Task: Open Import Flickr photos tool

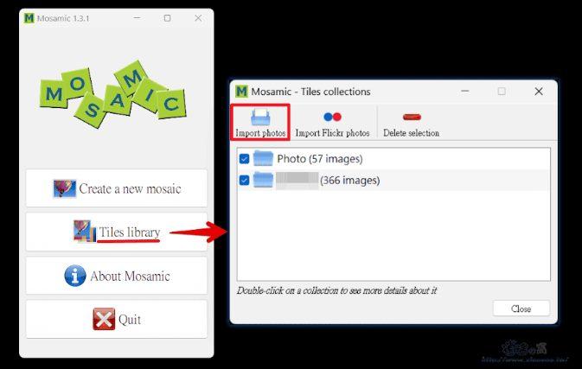Action: (x=332, y=123)
